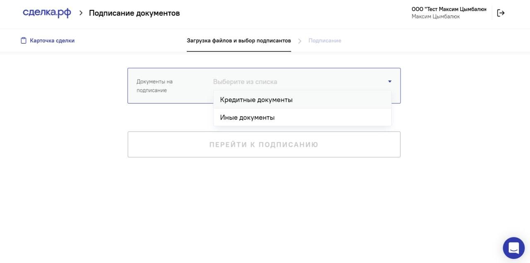Screen dimensions: 530x263
Task: Switch to the Подписание step
Action: click(x=324, y=40)
